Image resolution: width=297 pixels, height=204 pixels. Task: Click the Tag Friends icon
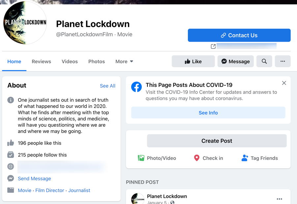(245, 158)
